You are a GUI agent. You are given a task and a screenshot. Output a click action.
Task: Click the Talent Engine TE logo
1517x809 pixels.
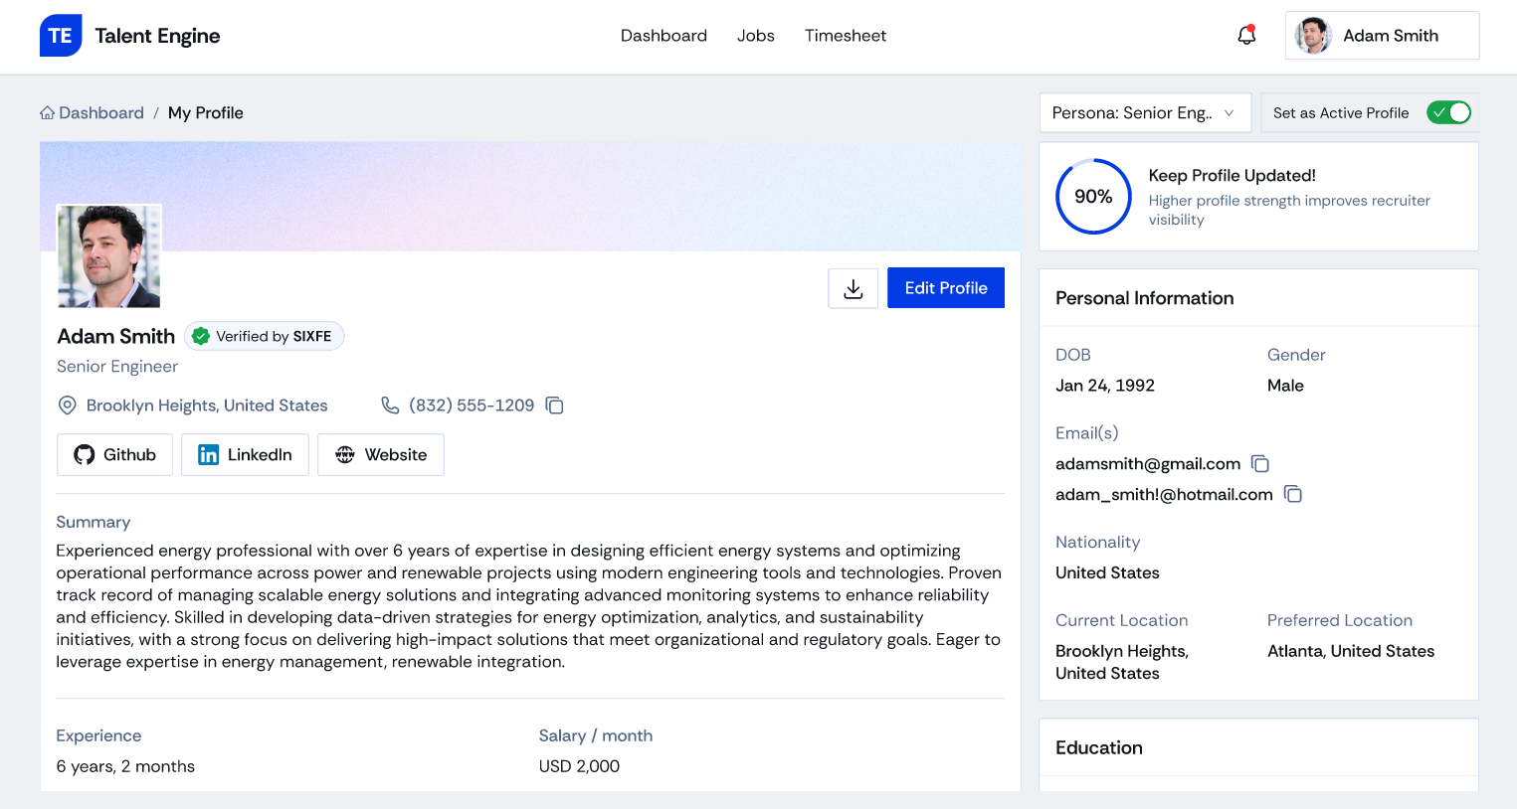coord(61,36)
